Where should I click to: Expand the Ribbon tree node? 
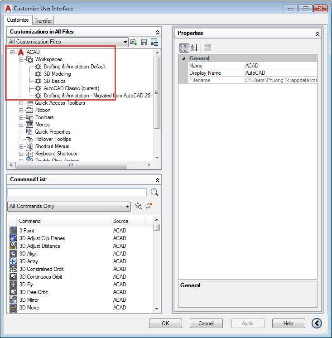(x=21, y=111)
